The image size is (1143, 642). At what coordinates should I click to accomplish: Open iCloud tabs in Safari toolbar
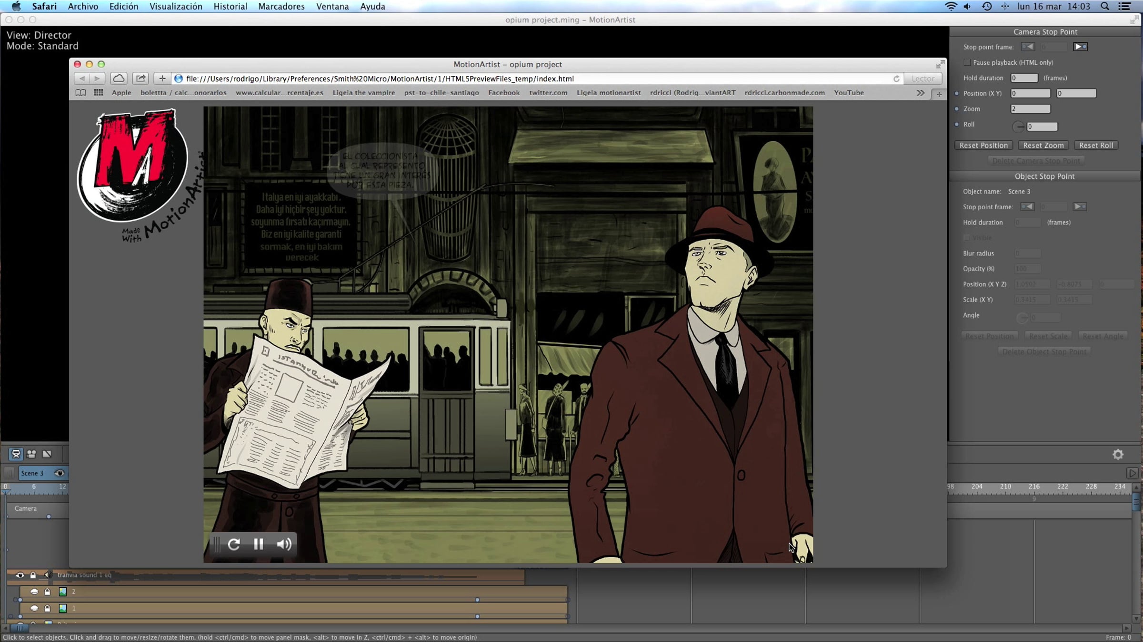[x=119, y=78]
